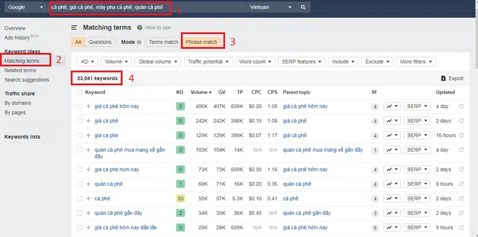The image size is (478, 237).
Task: Open keyword link 'giá cà phê hôm nay đắk lắk'
Action: (126, 228)
